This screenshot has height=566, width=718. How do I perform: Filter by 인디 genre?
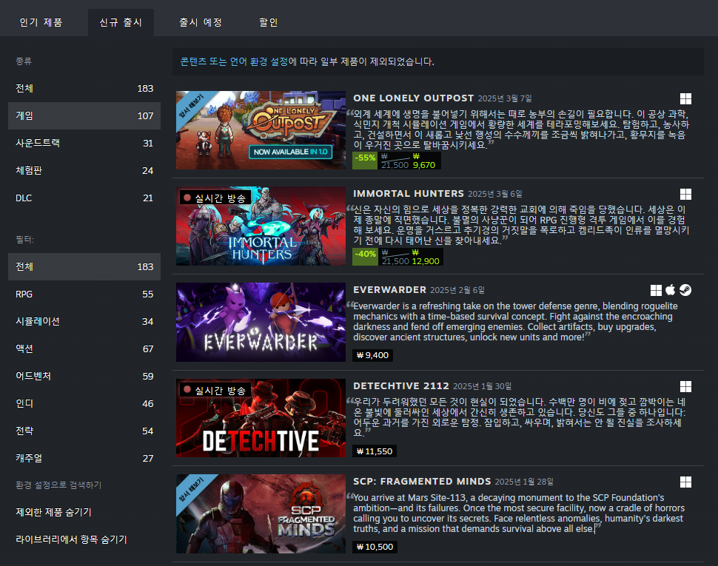pos(84,403)
